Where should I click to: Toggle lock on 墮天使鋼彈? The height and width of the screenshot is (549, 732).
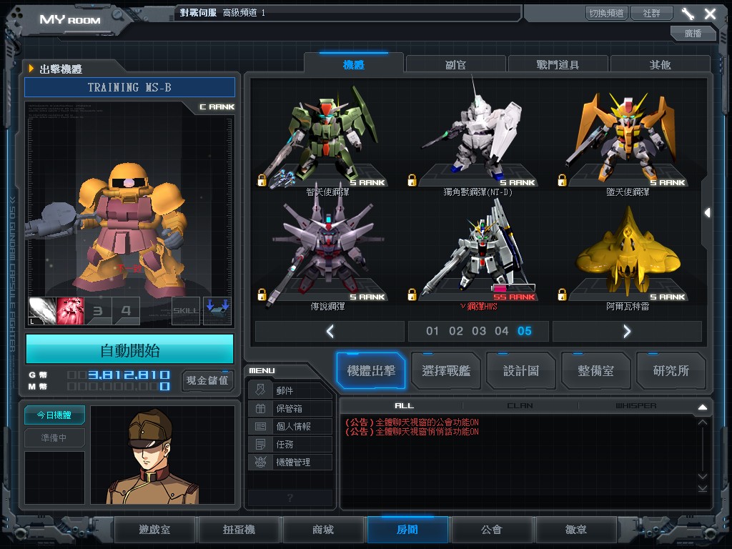pyautogui.click(x=562, y=180)
